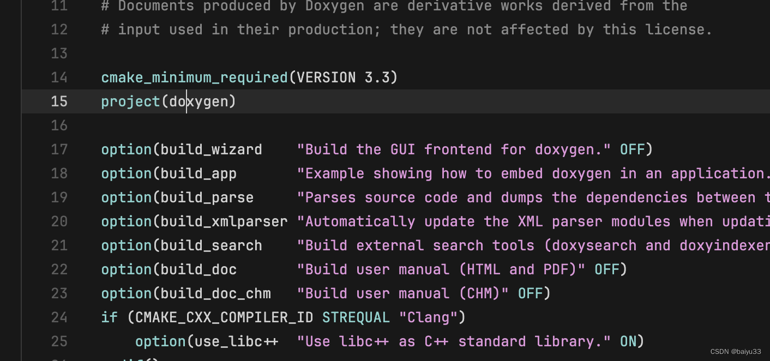This screenshot has width=770, height=361.
Task: Click the 'use_libc++' option name
Action: 236,341
